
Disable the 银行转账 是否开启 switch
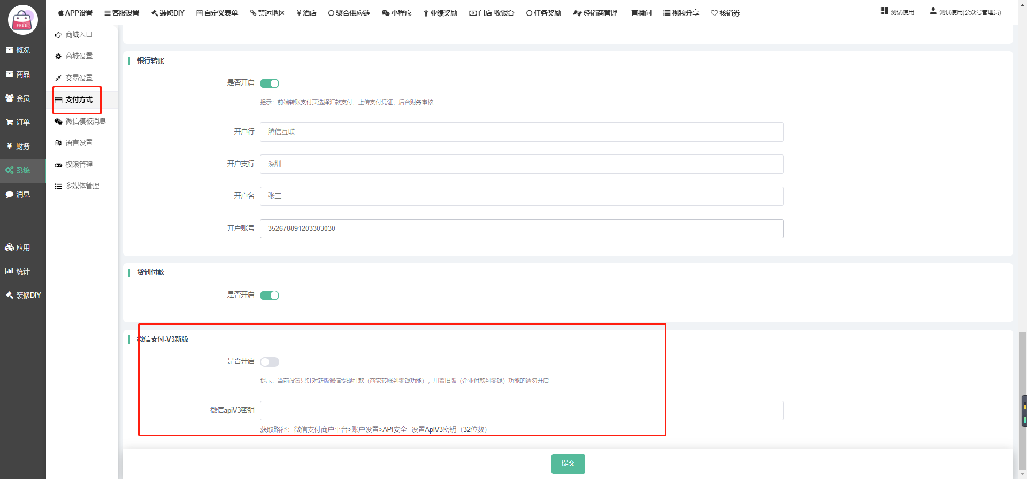point(270,83)
